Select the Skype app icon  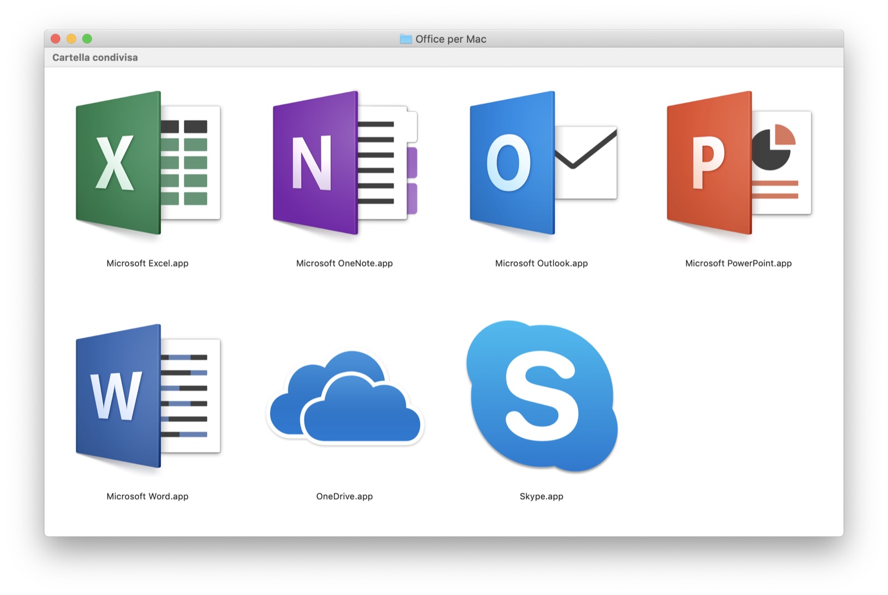542,396
